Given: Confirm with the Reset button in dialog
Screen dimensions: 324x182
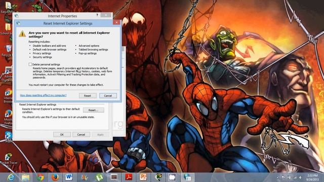Looking at the screenshot, I should point(88,96).
